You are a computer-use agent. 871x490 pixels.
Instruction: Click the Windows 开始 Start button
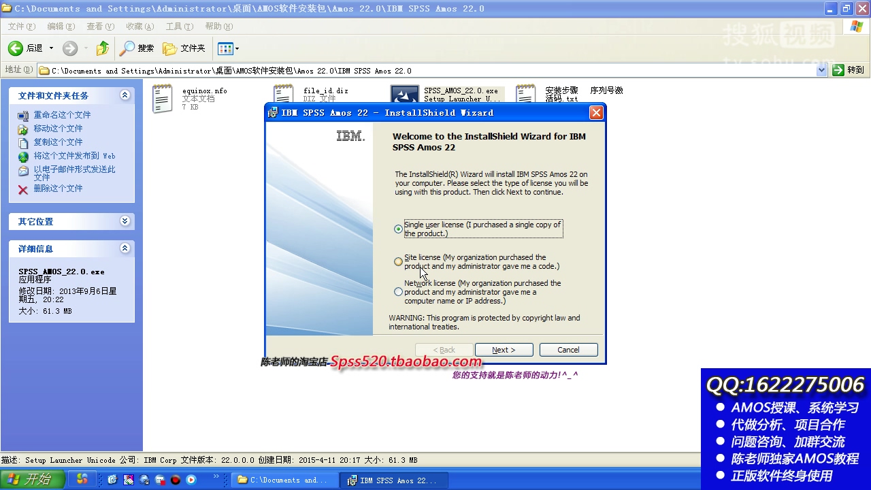(33, 479)
